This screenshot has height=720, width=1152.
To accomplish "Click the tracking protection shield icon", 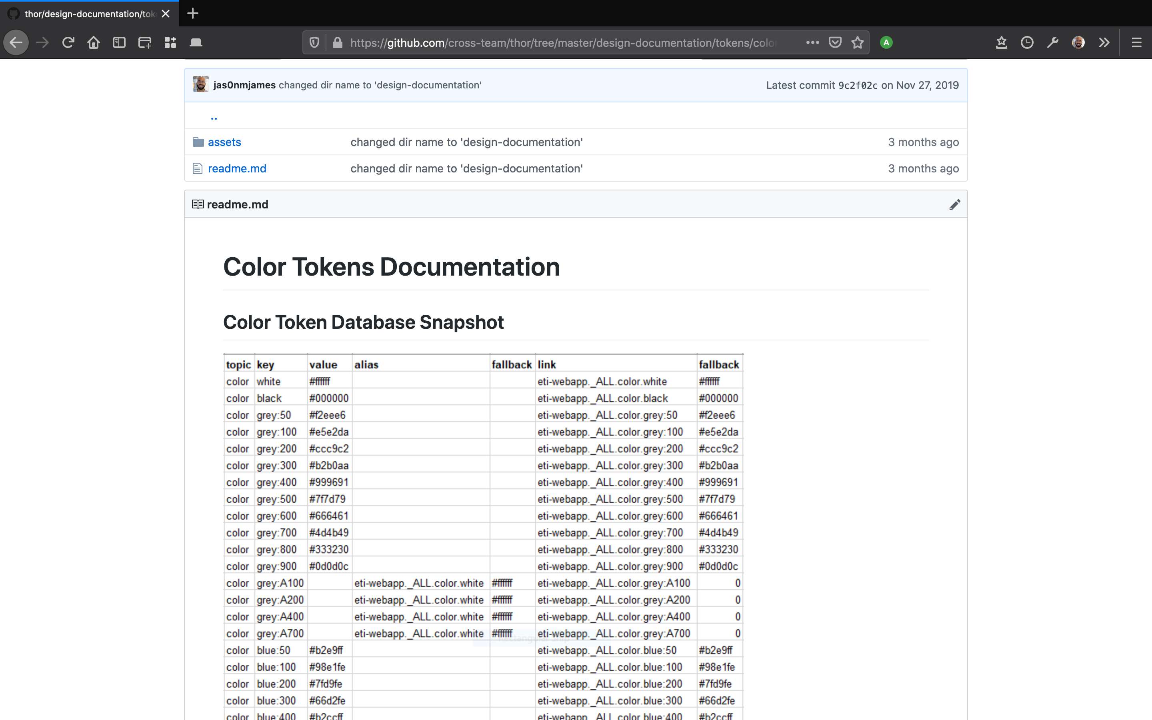I will point(314,43).
